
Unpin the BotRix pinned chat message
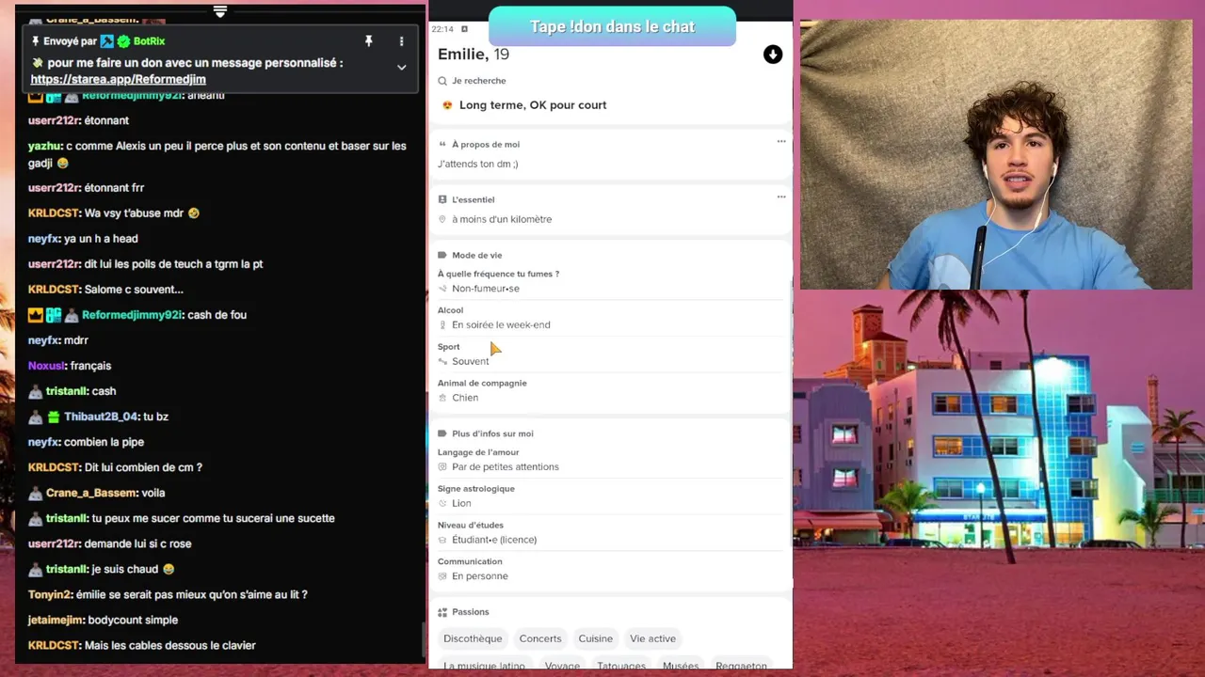pos(369,41)
